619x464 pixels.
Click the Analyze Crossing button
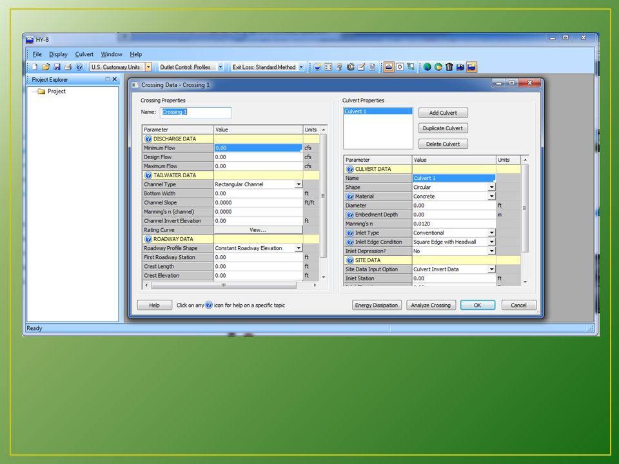coord(431,305)
